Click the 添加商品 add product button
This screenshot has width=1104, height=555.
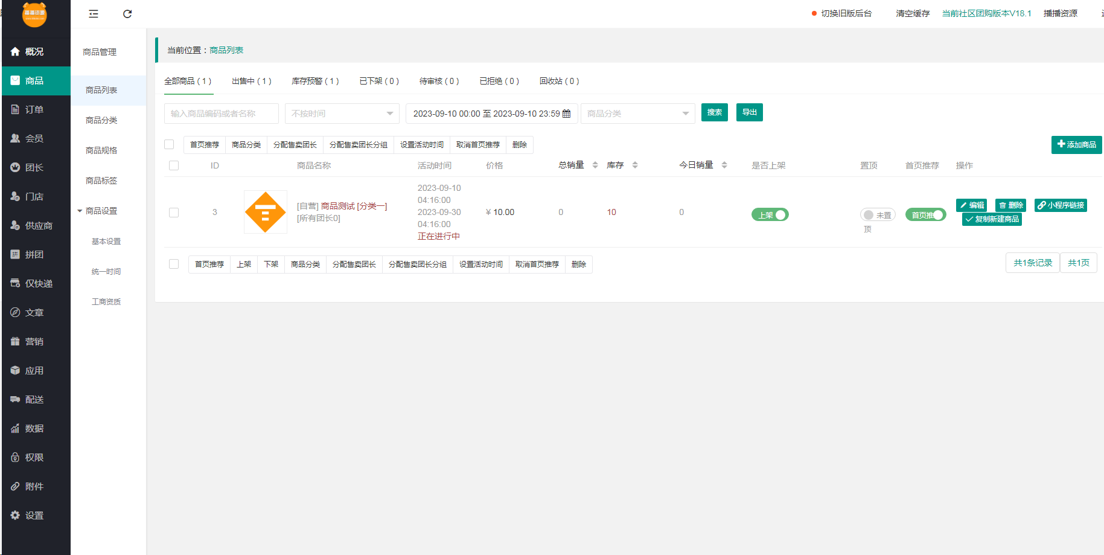coord(1077,144)
